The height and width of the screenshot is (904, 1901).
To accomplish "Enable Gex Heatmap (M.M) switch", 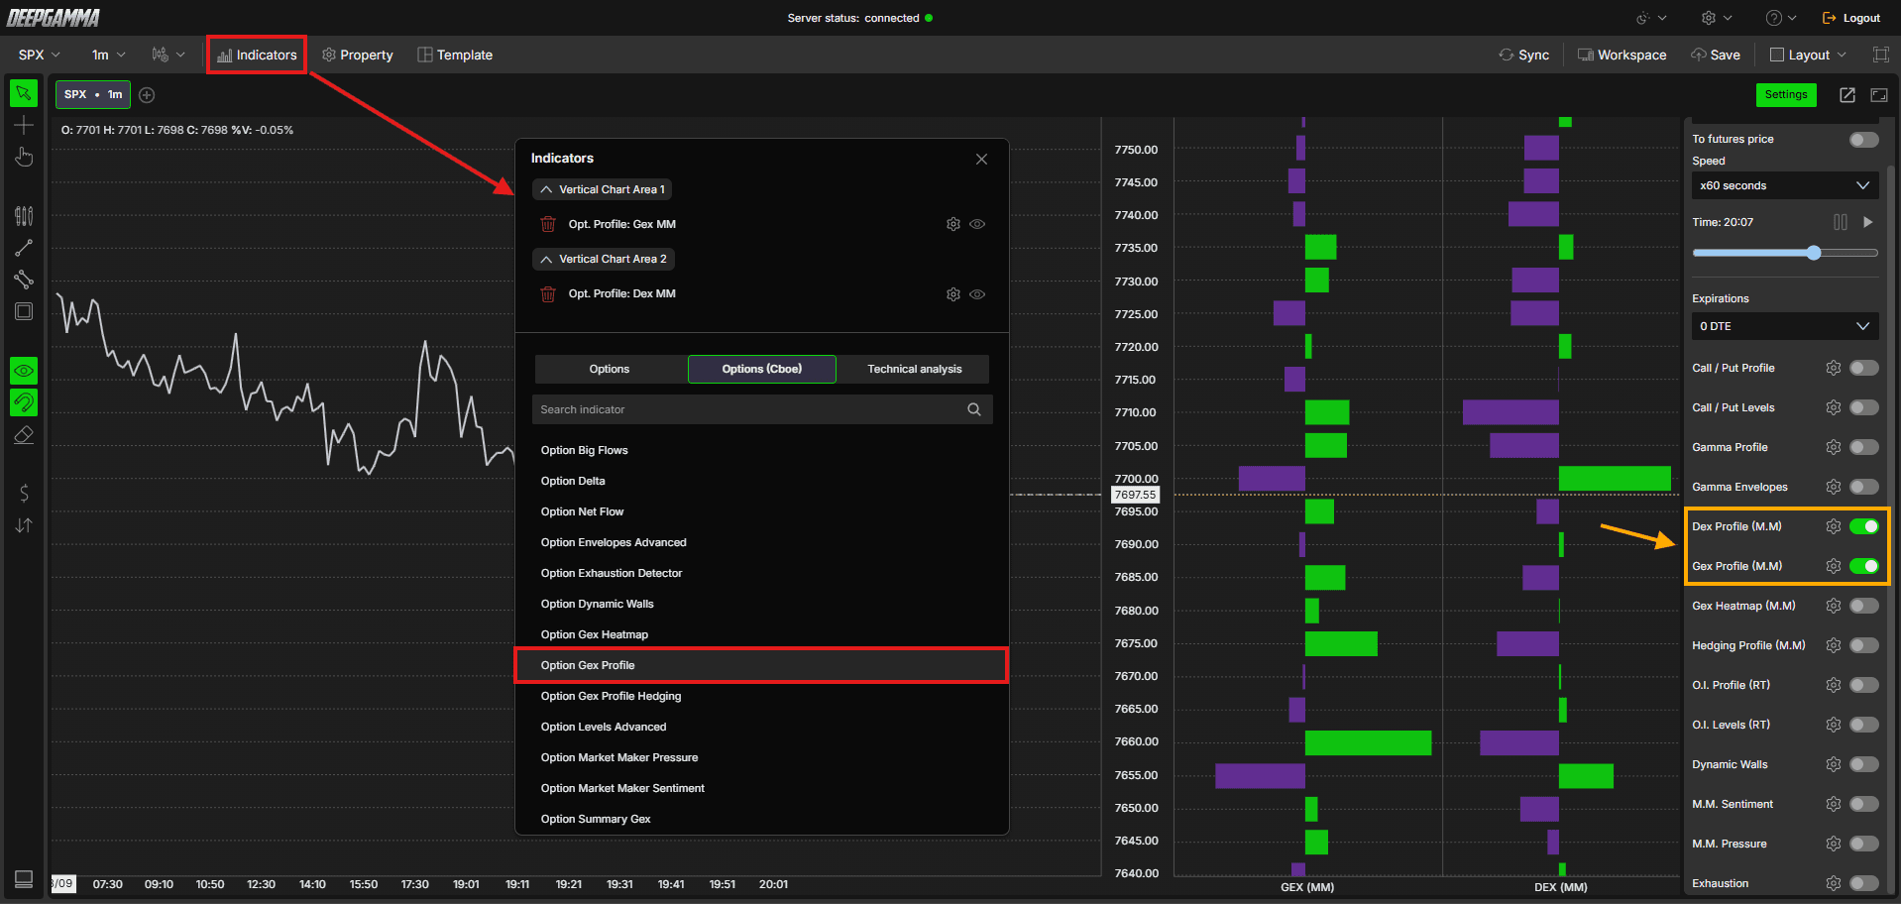I will 1864,606.
